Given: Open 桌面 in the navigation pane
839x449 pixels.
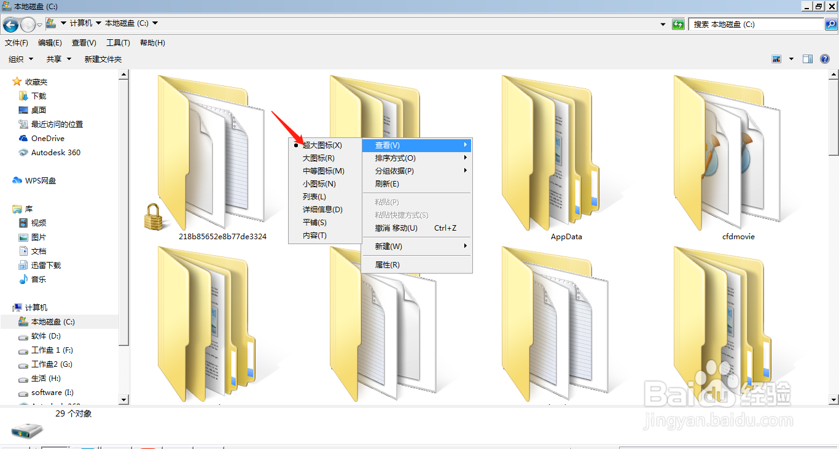Looking at the screenshot, I should pos(33,110).
